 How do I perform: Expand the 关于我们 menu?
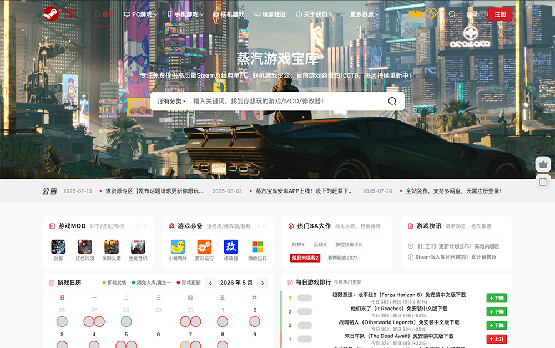pos(314,14)
